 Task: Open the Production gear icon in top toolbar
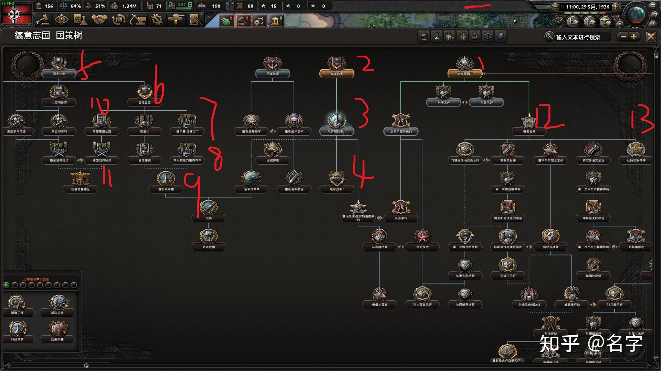pos(157,20)
